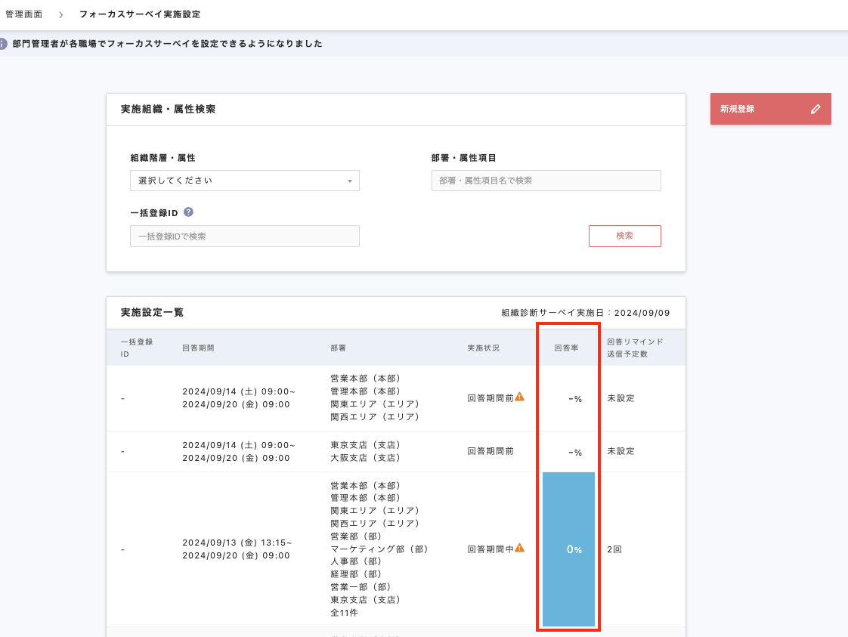Click the 回答率 column header
Screen dimensions: 848x637
point(566,348)
